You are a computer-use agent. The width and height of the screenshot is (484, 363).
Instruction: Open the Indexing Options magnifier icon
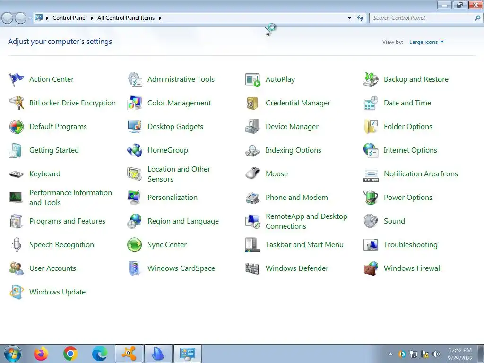252,151
